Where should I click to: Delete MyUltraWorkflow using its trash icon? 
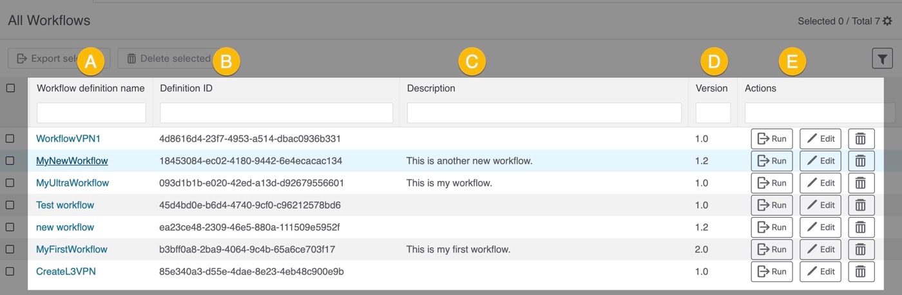tap(861, 183)
